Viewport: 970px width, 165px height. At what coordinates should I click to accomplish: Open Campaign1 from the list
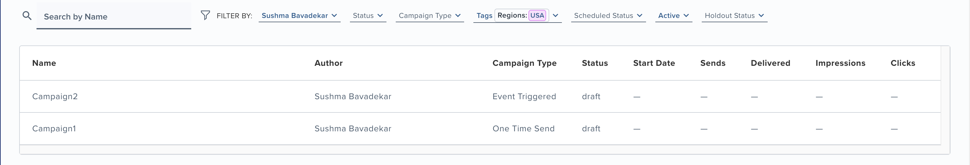click(54, 129)
